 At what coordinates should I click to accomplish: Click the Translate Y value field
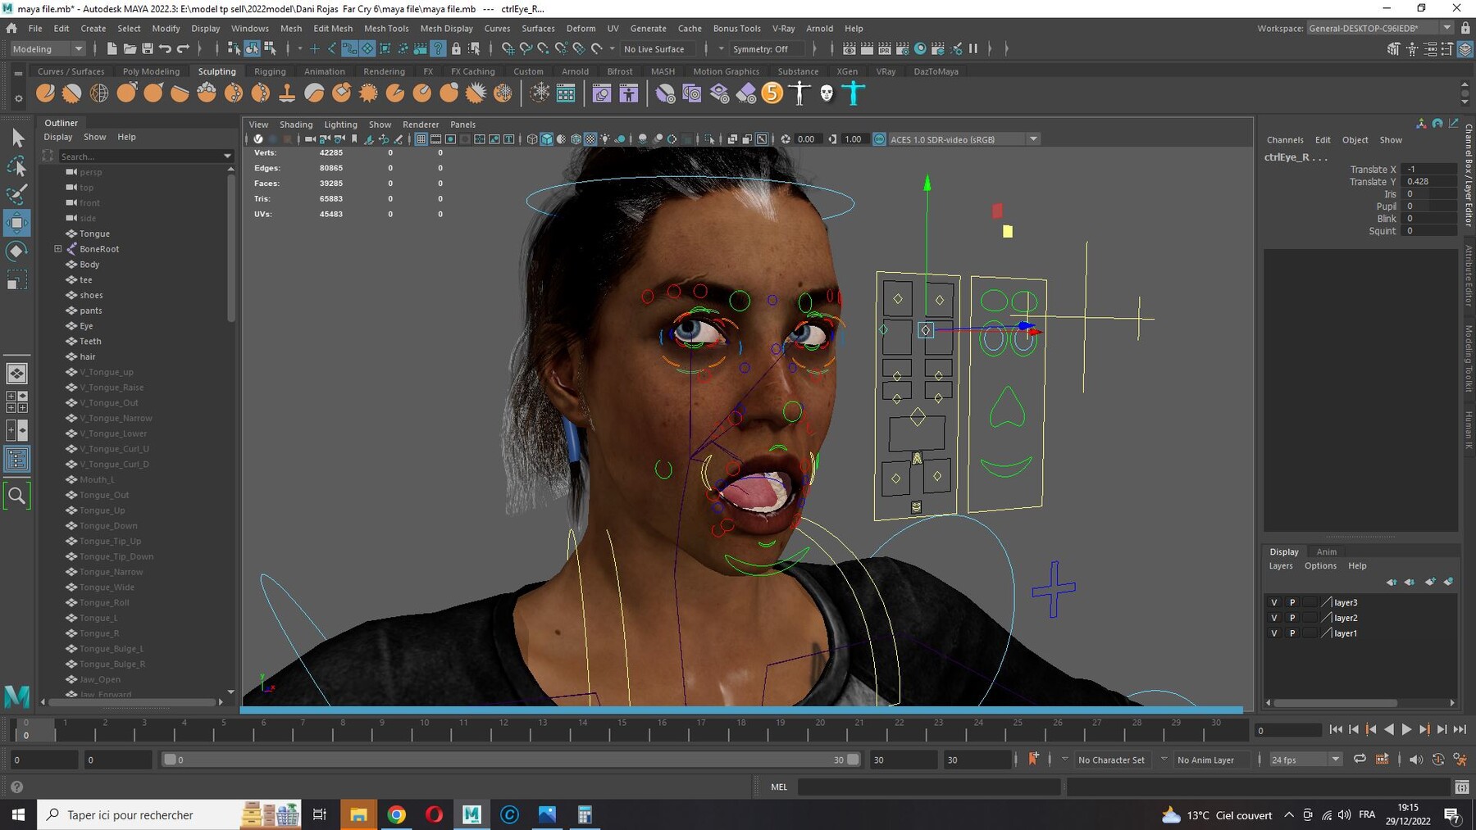1430,182
